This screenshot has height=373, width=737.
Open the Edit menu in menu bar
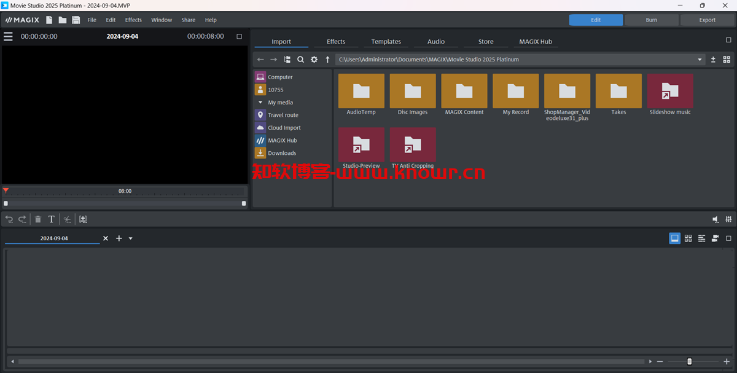(x=111, y=20)
